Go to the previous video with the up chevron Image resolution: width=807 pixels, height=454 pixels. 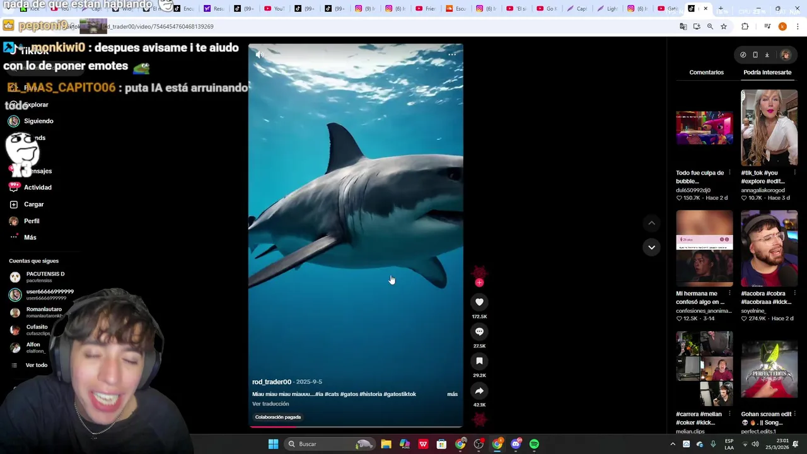pyautogui.click(x=651, y=223)
